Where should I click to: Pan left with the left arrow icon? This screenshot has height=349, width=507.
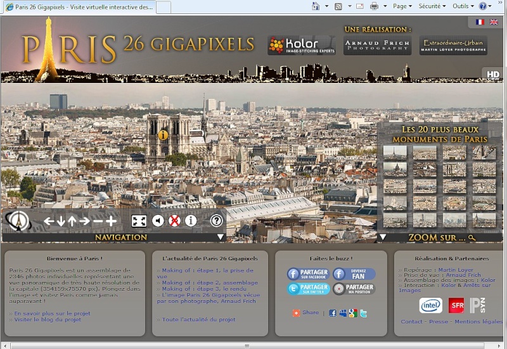pos(49,221)
